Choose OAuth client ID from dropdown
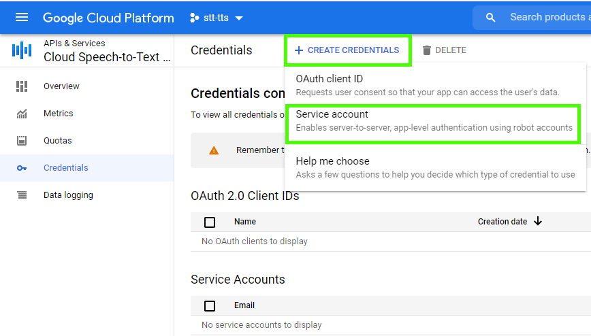591x336 pixels. pyautogui.click(x=435, y=85)
